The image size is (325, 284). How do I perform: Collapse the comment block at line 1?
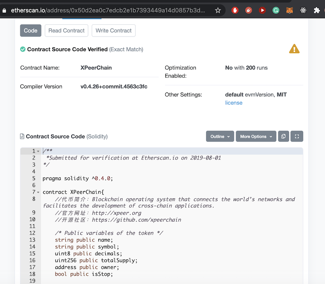[38, 151]
